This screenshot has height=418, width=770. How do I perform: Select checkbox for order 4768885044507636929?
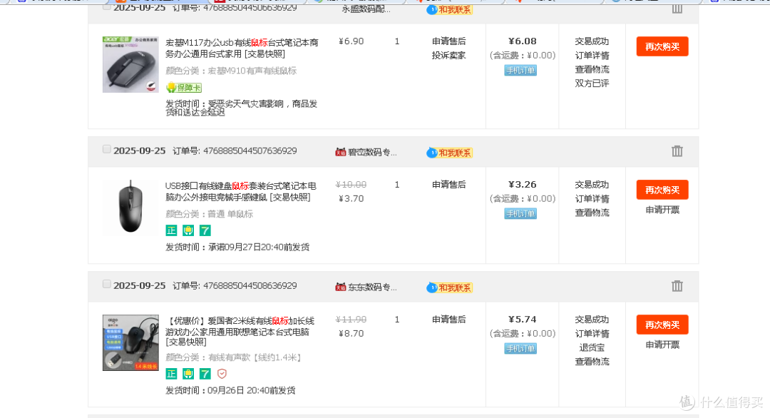pyautogui.click(x=106, y=149)
